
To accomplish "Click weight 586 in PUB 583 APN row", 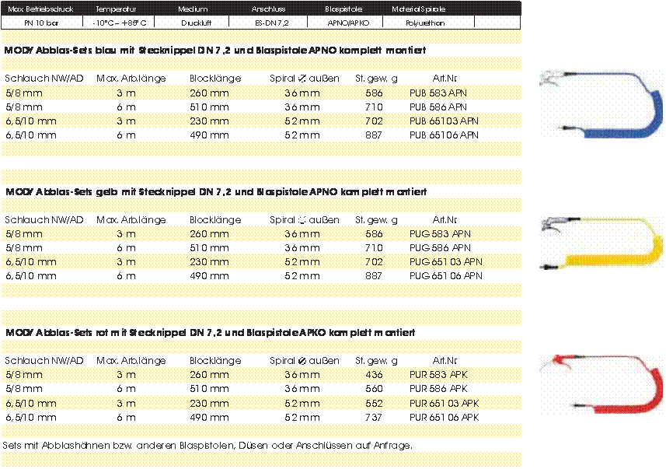I will pos(374,93).
